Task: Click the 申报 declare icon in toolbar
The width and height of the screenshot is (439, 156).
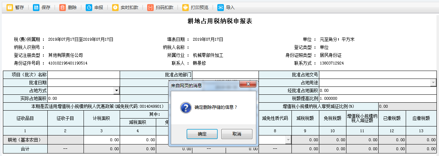Action: [89, 7]
